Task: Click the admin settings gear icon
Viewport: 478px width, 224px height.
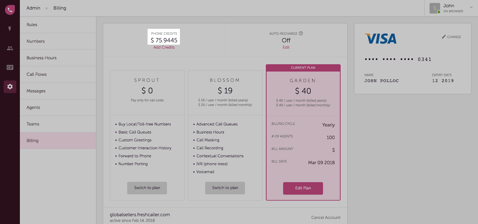Action: [x=10, y=87]
